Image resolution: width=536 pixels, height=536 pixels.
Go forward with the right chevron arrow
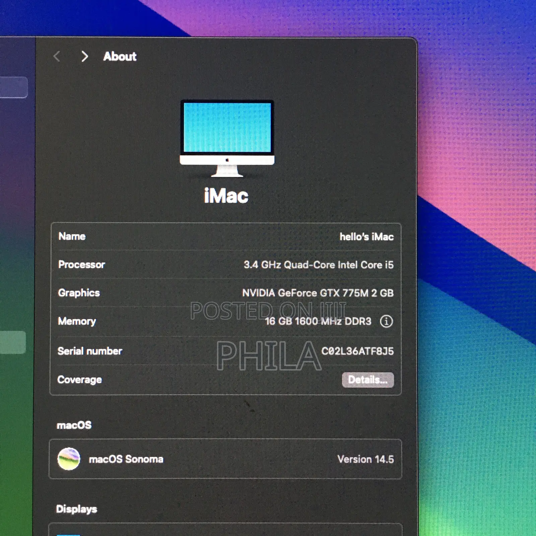pos(85,56)
